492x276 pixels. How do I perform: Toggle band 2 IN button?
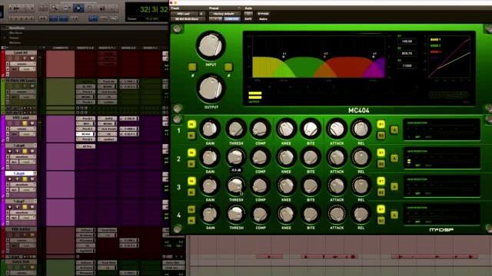(x=191, y=153)
